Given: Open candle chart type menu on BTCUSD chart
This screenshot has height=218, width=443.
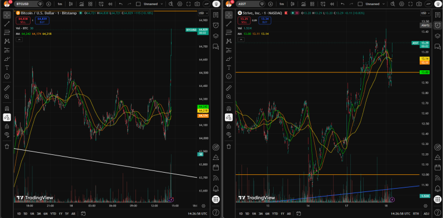Looking at the screenshot, I should (71, 4).
